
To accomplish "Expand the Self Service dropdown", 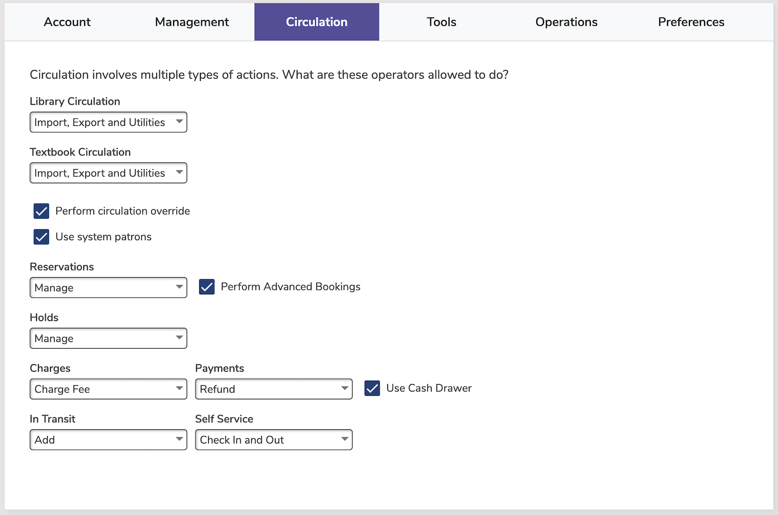I will [274, 440].
